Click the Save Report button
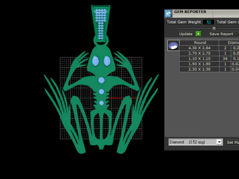 224,34
